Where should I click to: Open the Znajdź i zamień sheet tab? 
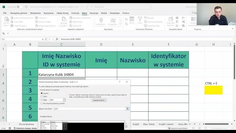[x=166, y=124]
